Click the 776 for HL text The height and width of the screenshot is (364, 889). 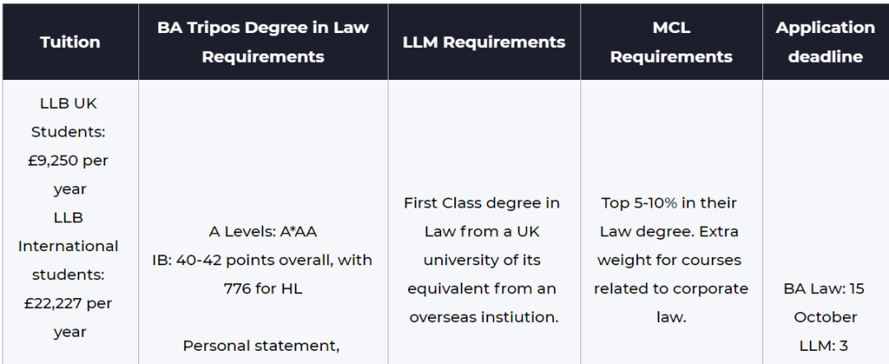263,288
